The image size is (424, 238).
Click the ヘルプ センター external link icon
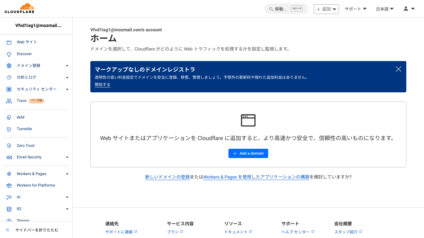[x=313, y=231]
